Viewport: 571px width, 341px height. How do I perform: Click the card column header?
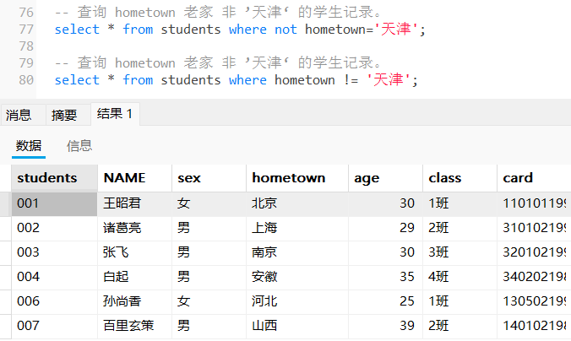pyautogui.click(x=534, y=178)
